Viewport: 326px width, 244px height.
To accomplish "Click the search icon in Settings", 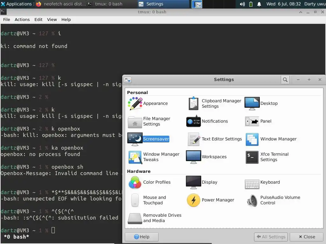I will [285, 80].
